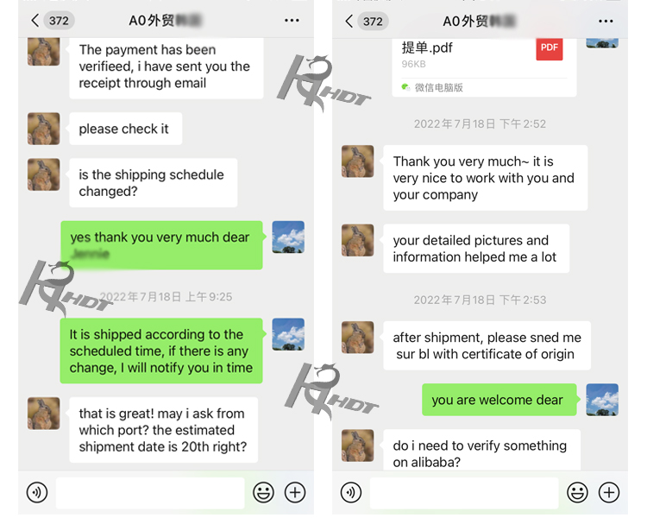
Task: Switch to voice input in right chat
Action: click(x=351, y=492)
